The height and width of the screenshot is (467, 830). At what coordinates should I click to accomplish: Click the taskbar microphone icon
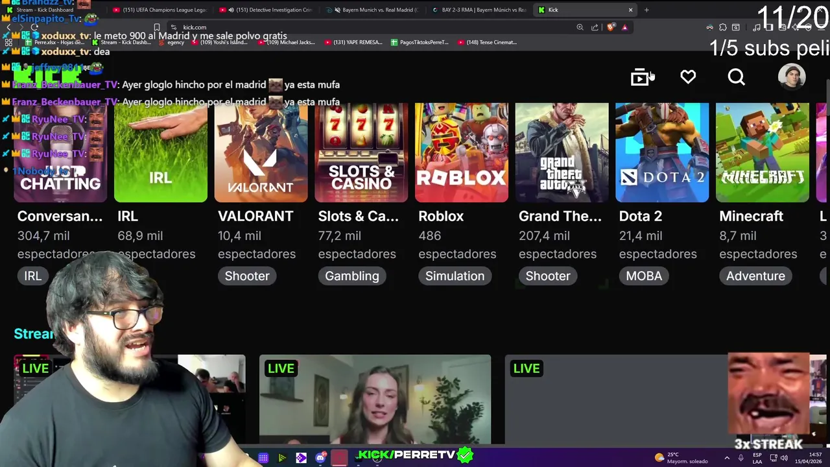[741, 458]
